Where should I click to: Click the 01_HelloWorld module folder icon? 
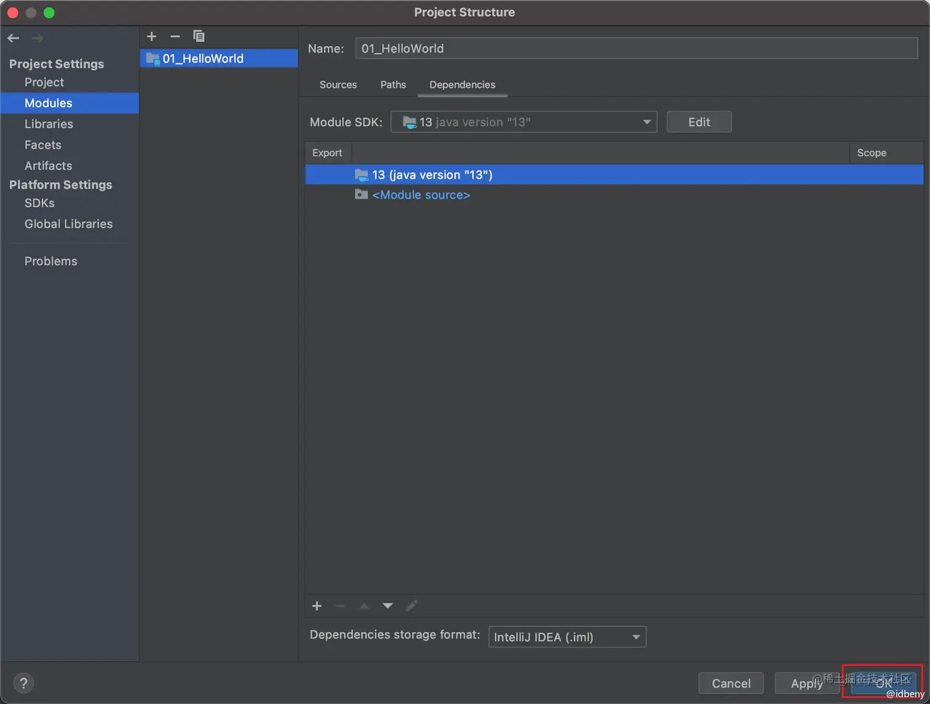pyautogui.click(x=153, y=59)
